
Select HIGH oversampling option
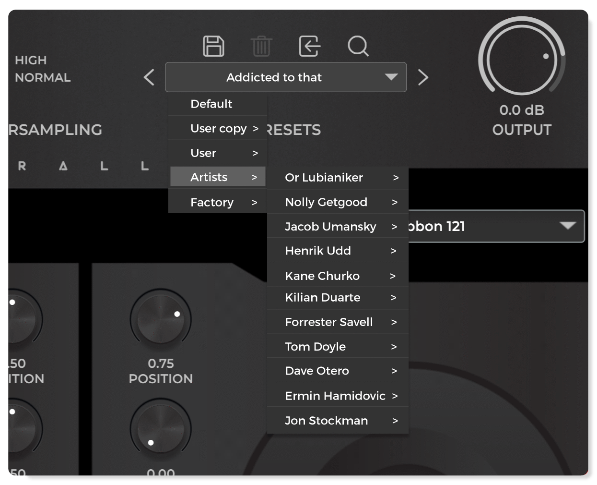point(31,60)
